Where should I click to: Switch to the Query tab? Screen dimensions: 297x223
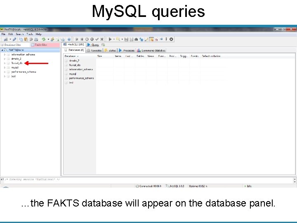pyautogui.click(x=93, y=45)
